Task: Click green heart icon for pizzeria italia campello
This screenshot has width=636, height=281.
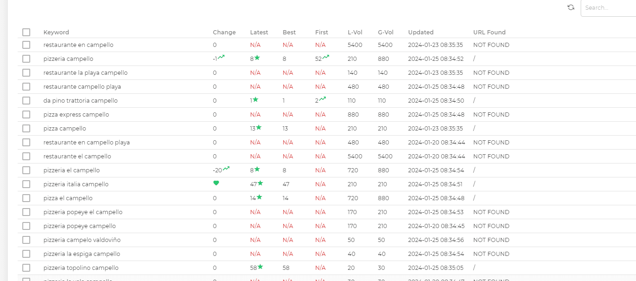Action: tap(216, 183)
